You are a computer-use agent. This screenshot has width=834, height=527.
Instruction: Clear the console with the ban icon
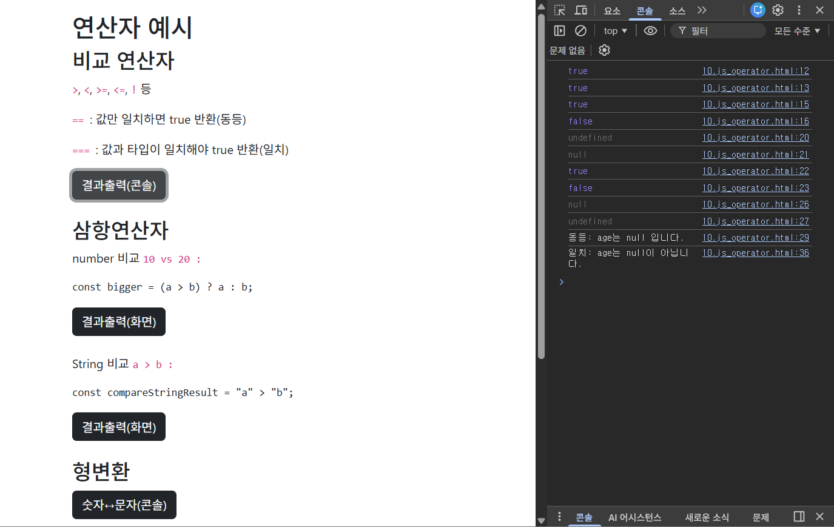pyautogui.click(x=580, y=30)
